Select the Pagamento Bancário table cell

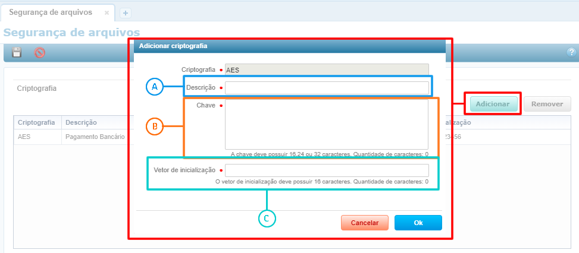click(x=95, y=137)
